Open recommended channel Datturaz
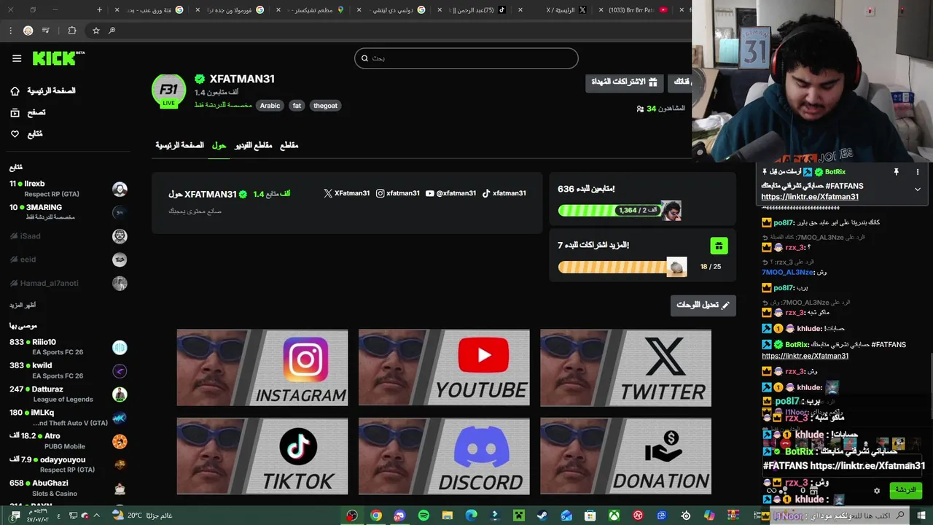Viewport: 933px width, 525px height. click(69, 394)
